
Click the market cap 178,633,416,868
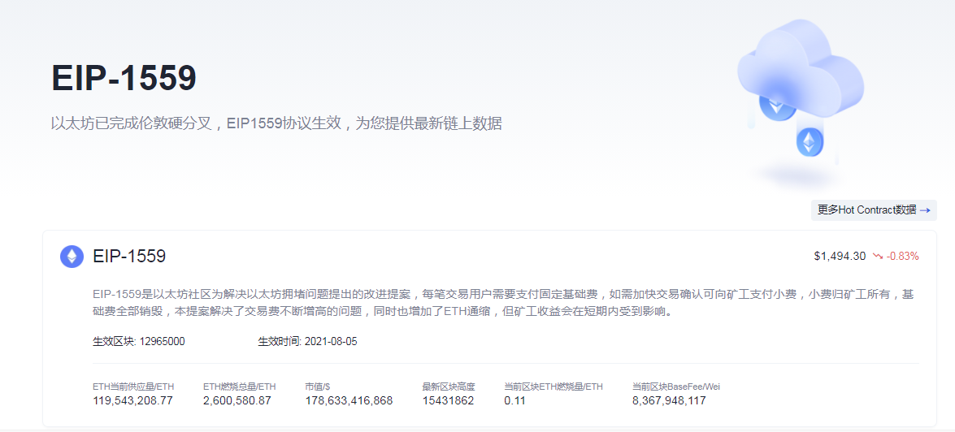click(349, 400)
